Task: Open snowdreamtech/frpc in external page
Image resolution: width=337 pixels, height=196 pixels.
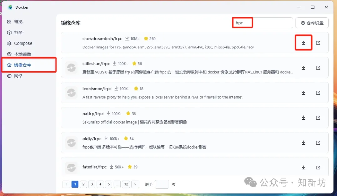Action: click(x=318, y=43)
